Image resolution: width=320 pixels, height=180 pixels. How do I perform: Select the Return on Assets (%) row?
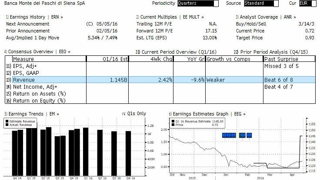click(160, 93)
